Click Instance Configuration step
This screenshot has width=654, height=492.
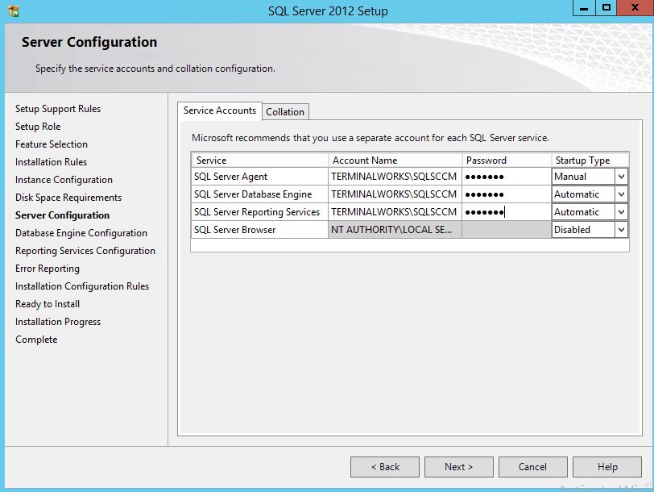click(64, 180)
